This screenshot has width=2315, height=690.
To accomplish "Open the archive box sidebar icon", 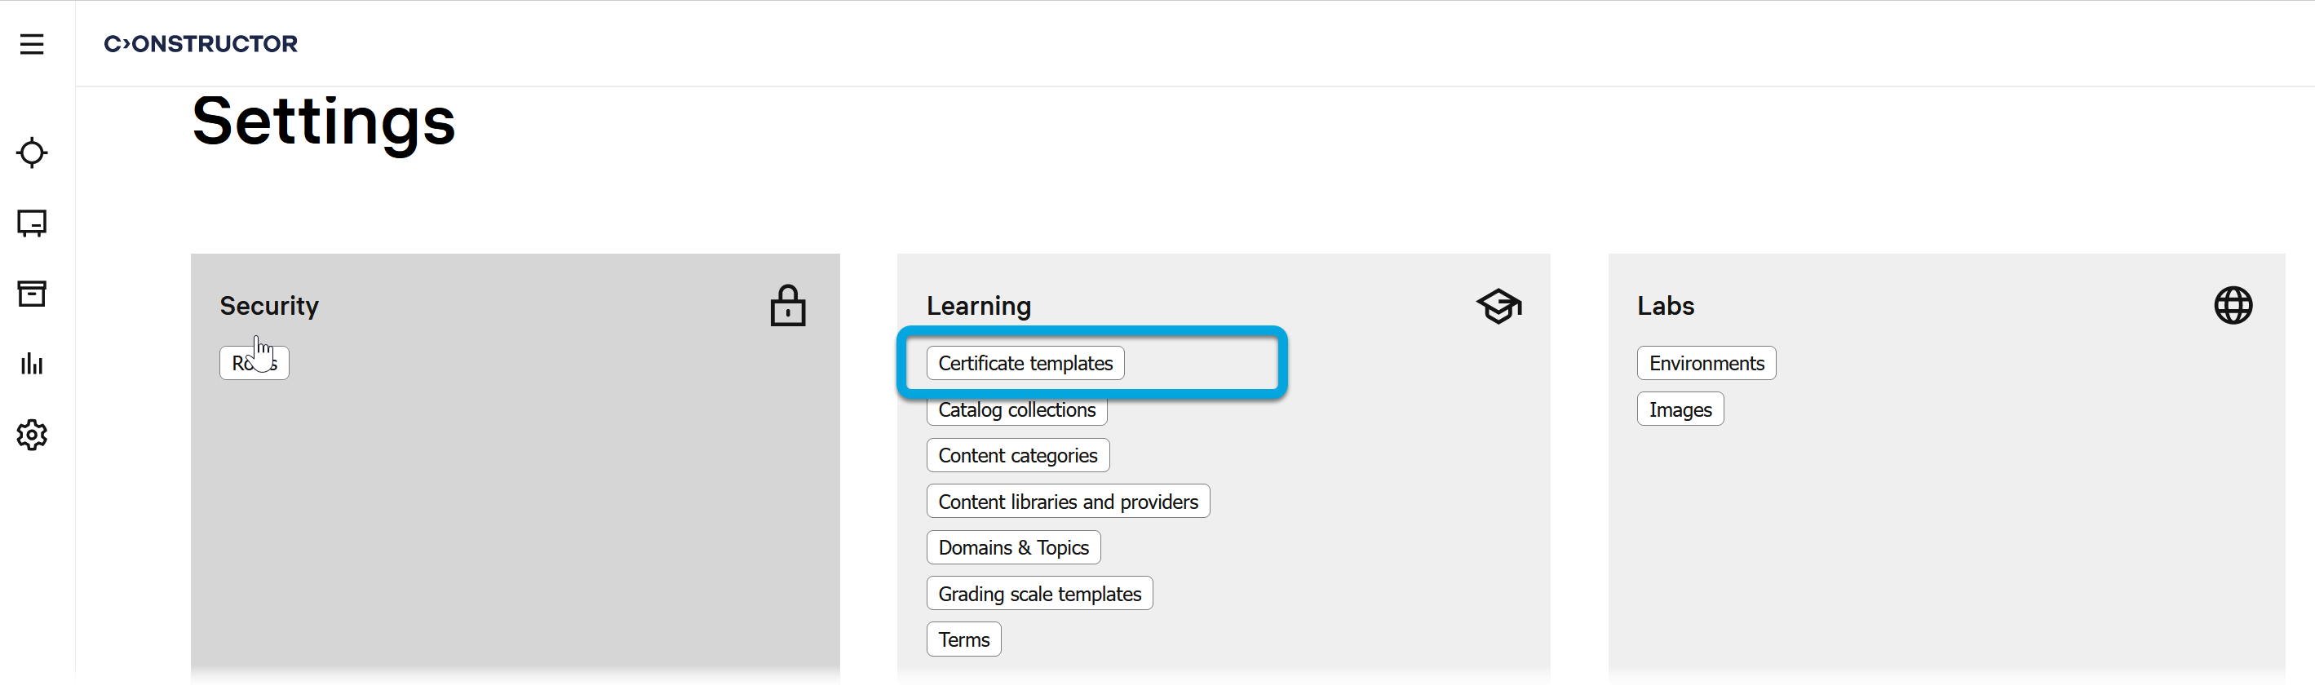I will pyautogui.click(x=32, y=294).
